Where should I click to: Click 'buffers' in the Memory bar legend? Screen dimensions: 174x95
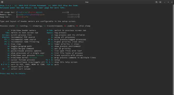pyautogui.click(x=27, y=15)
